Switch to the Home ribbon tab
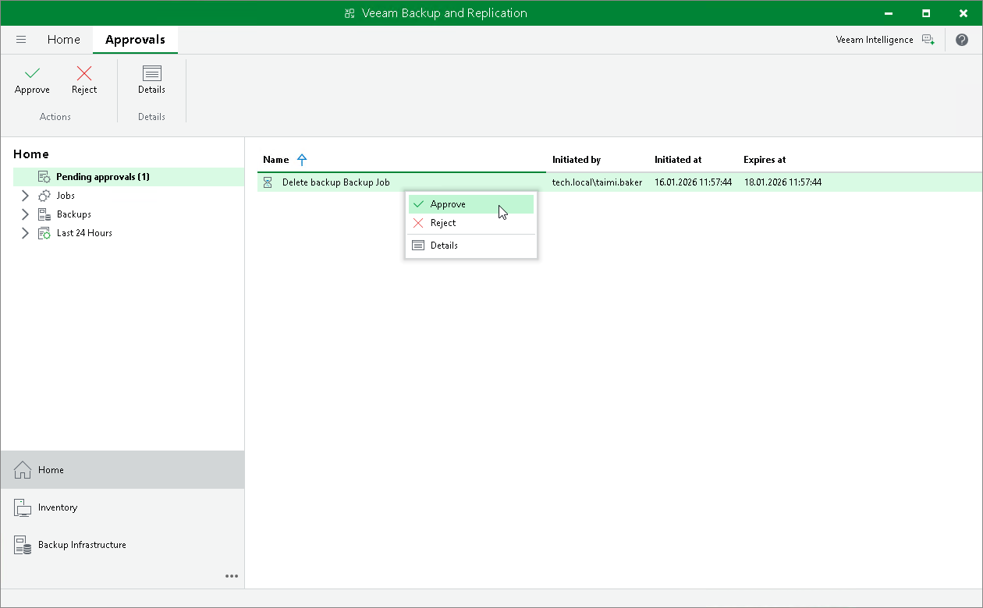Image resolution: width=983 pixels, height=608 pixels. click(x=64, y=40)
